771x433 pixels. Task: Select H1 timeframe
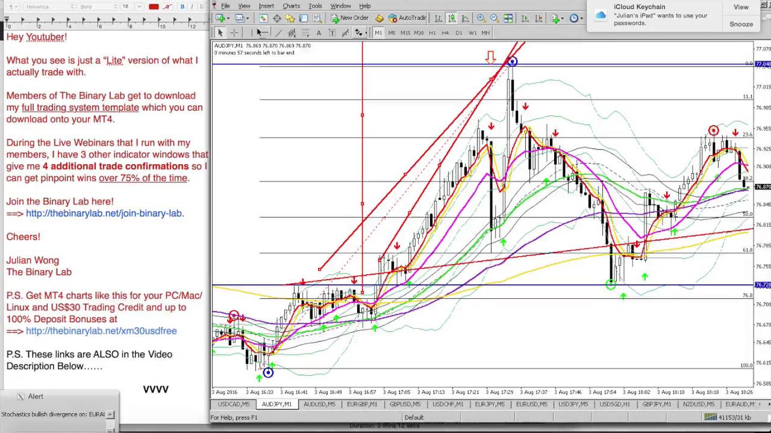coord(432,32)
